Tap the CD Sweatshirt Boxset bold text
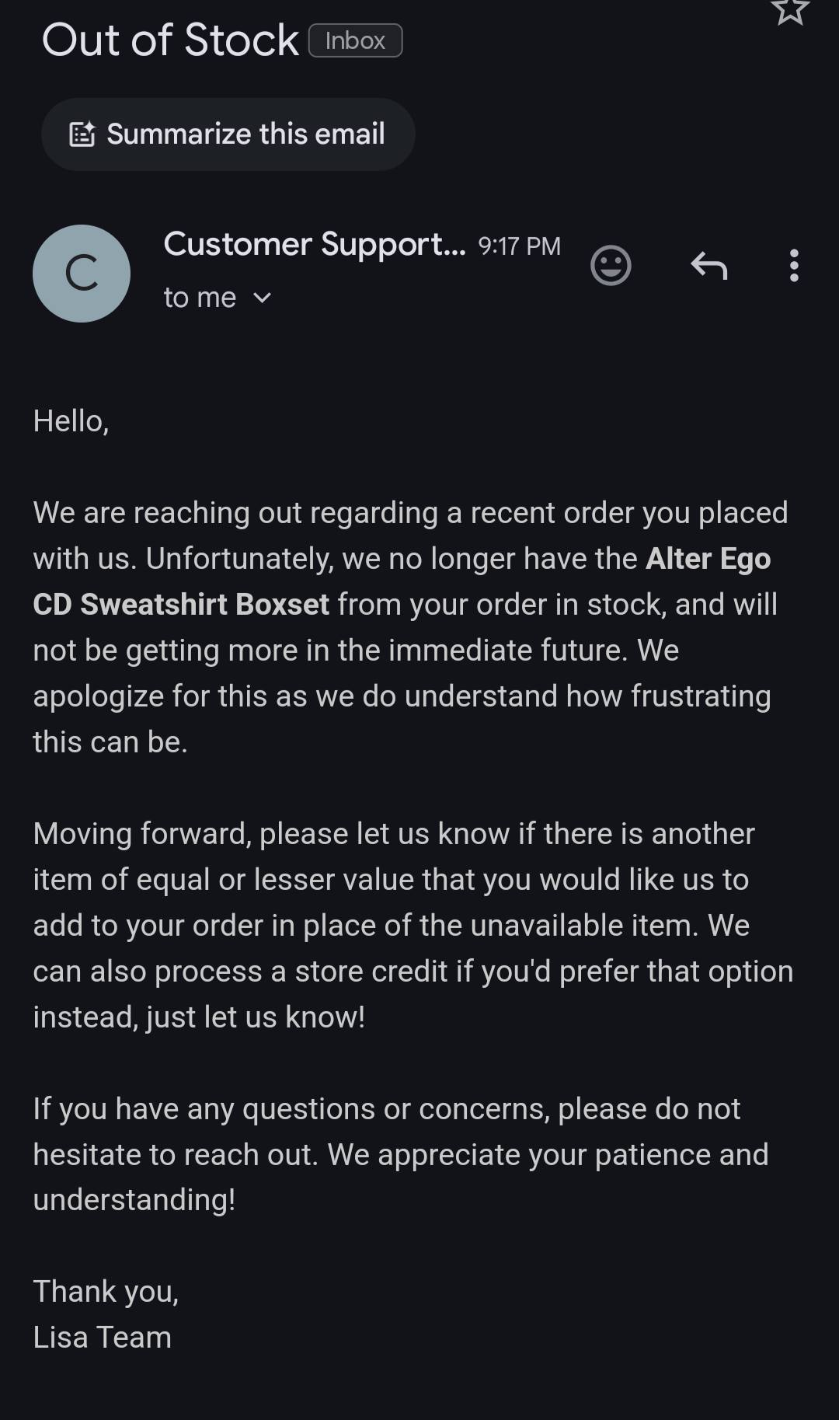The image size is (839, 1420). click(x=181, y=605)
